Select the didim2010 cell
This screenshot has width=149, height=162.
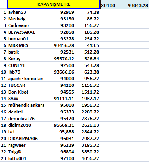coord(27,125)
